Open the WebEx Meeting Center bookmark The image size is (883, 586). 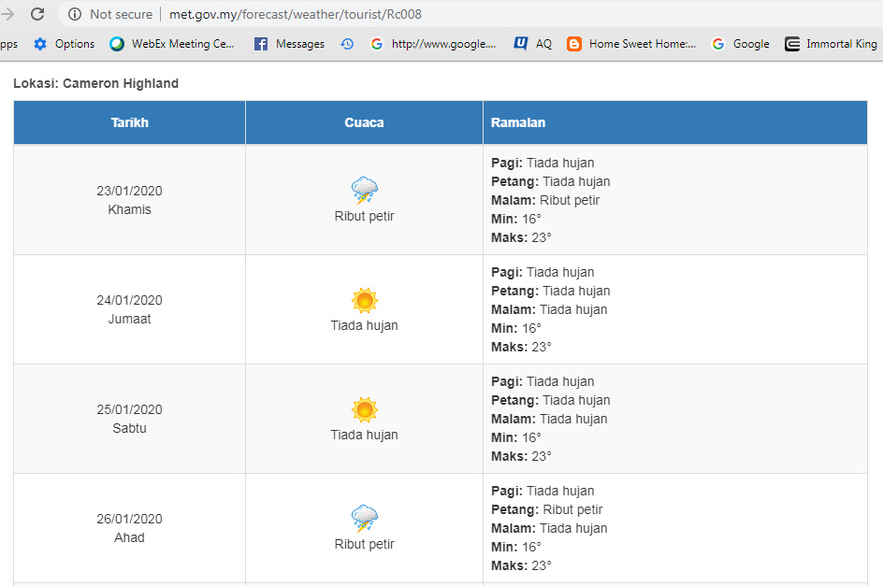click(172, 44)
